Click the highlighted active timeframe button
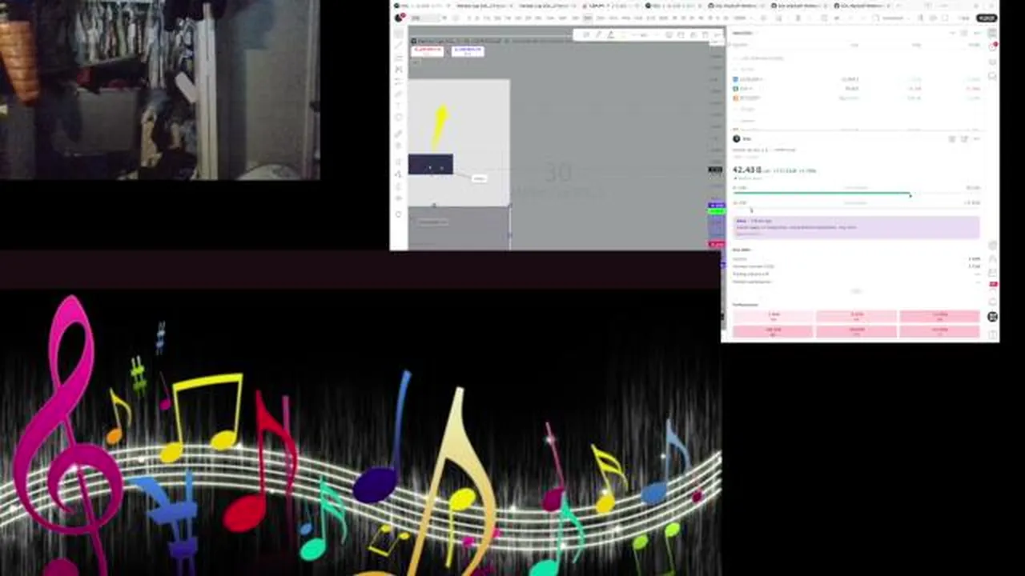 click(587, 18)
